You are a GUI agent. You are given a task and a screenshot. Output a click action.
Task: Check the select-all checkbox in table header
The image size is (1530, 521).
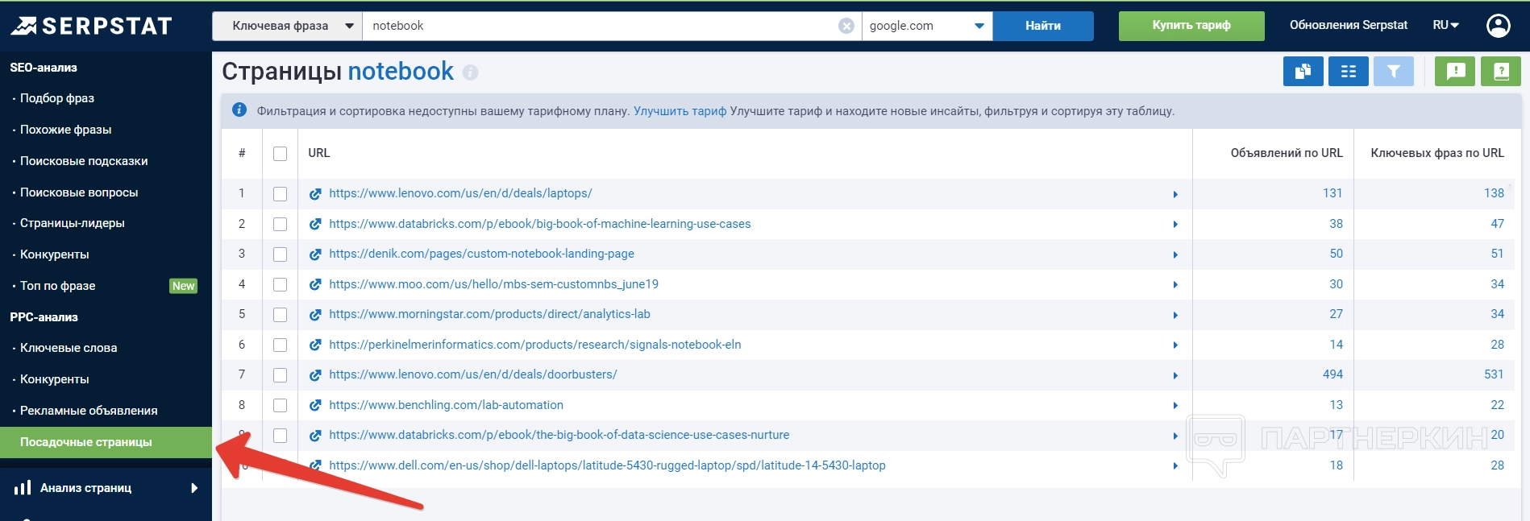pyautogui.click(x=280, y=154)
